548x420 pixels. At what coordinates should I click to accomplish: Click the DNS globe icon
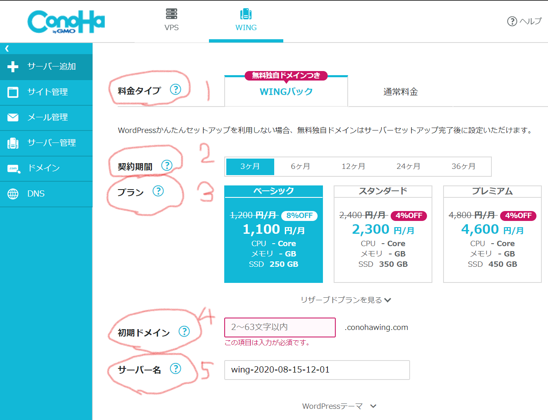pyautogui.click(x=13, y=194)
